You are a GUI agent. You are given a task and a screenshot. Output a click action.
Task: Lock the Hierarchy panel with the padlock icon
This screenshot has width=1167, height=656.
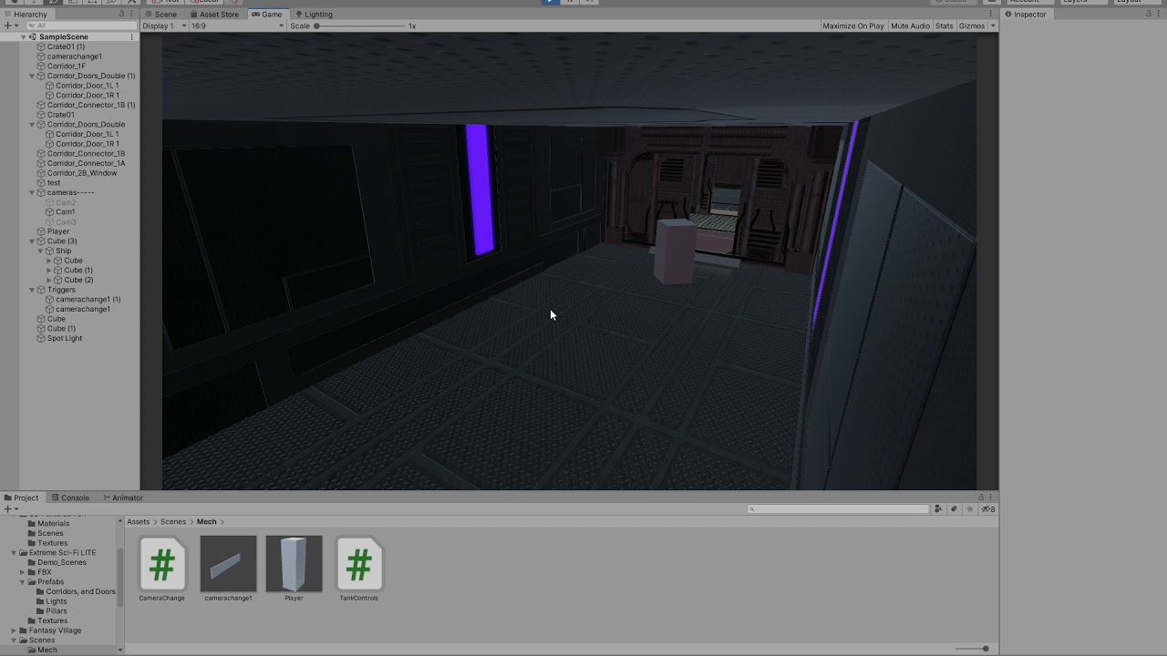click(122, 14)
